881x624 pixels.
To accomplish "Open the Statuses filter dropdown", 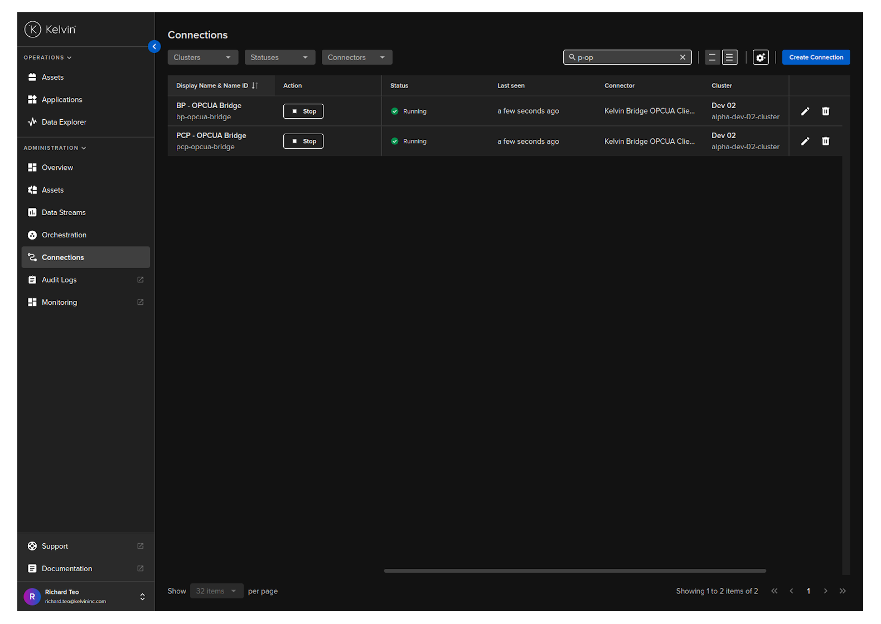I will [x=279, y=57].
